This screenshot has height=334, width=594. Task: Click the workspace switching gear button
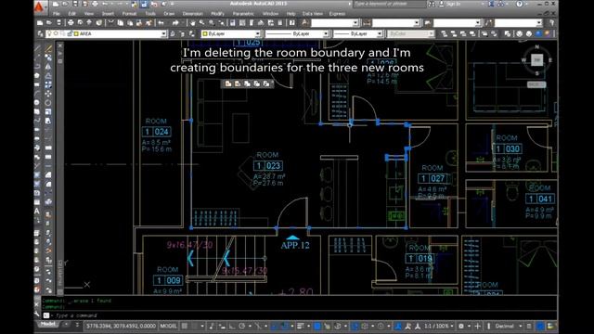460,326
